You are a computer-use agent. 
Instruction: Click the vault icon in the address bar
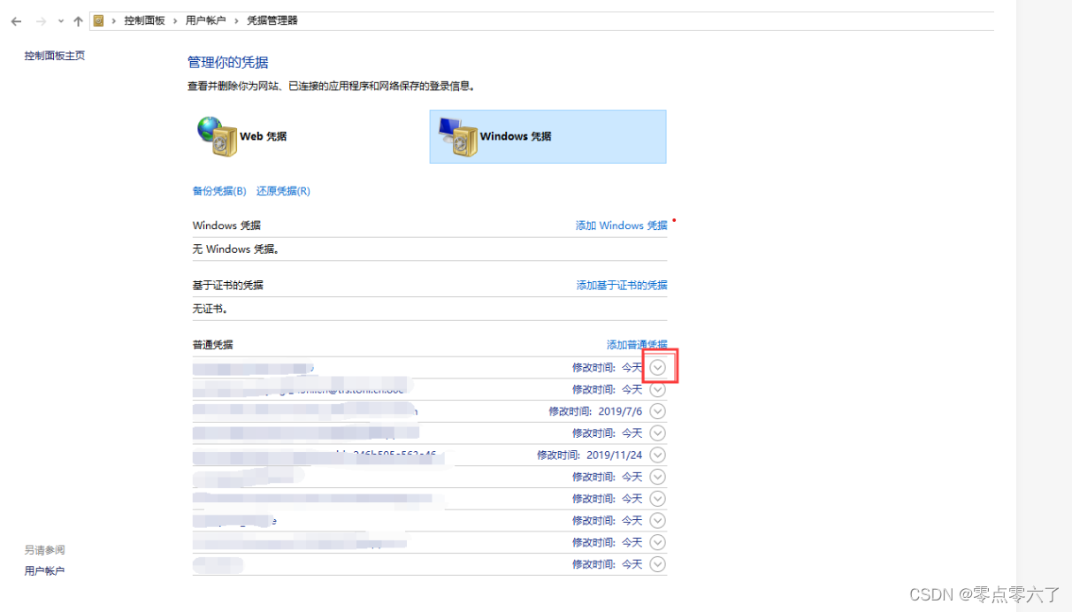coord(99,20)
